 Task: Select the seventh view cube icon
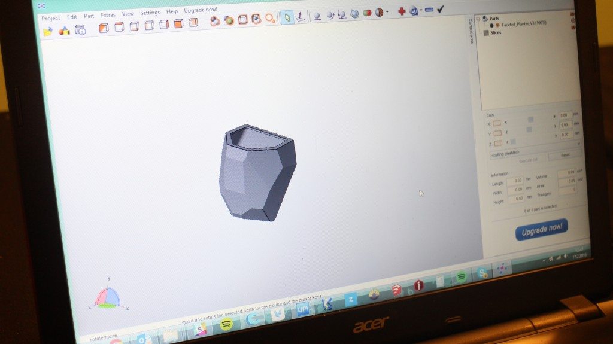coord(193,23)
